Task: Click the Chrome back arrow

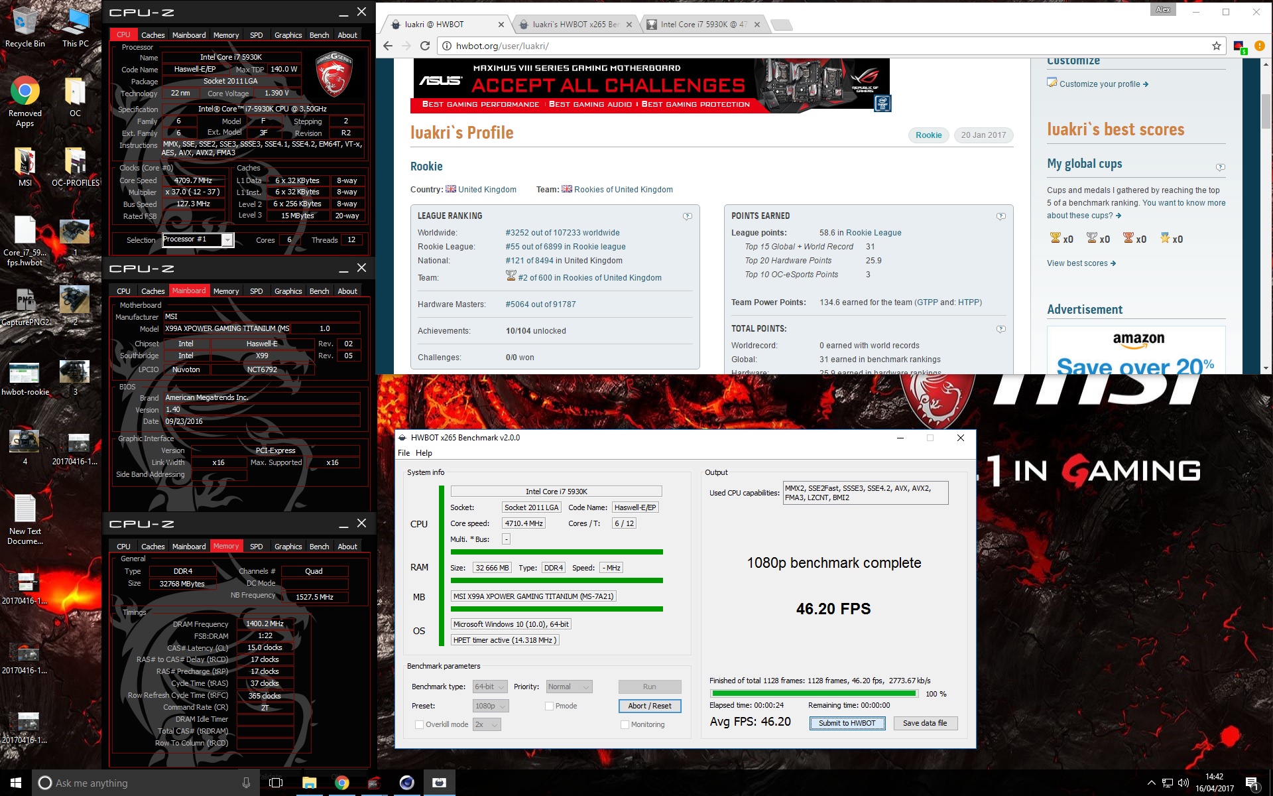Action: [388, 46]
